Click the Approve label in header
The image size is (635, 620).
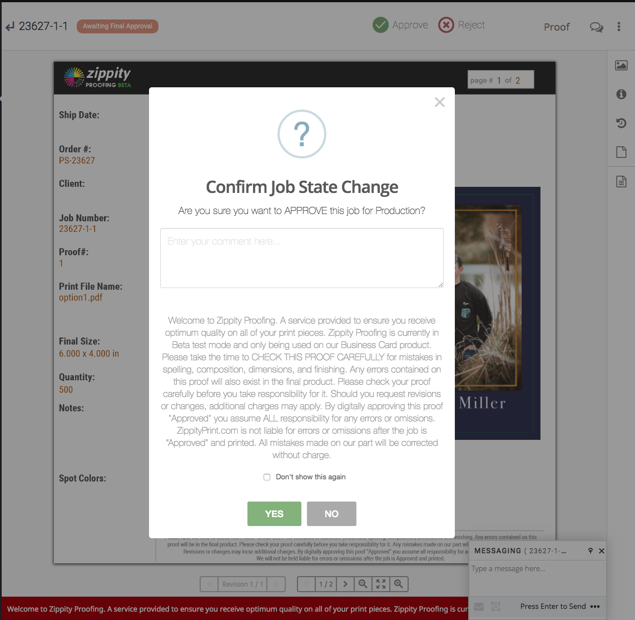pos(410,25)
